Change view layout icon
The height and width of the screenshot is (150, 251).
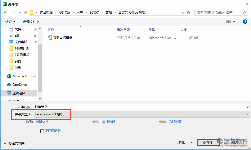[228, 22]
